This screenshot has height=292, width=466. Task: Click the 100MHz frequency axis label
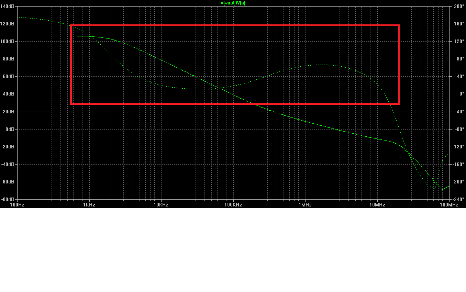449,205
